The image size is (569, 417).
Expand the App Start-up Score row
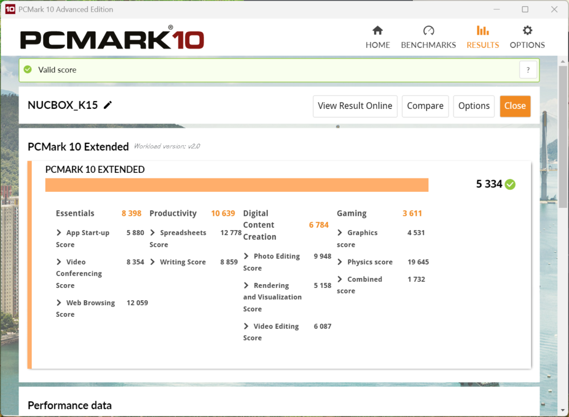coord(59,233)
